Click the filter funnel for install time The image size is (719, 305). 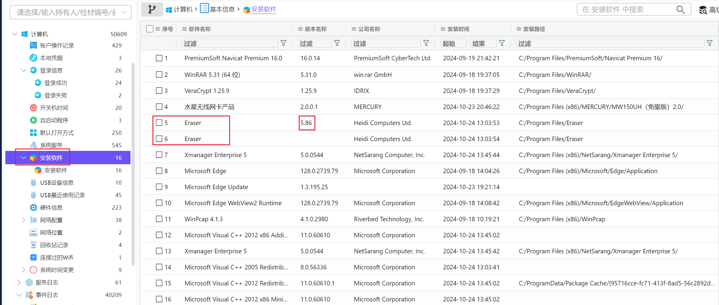pos(502,43)
